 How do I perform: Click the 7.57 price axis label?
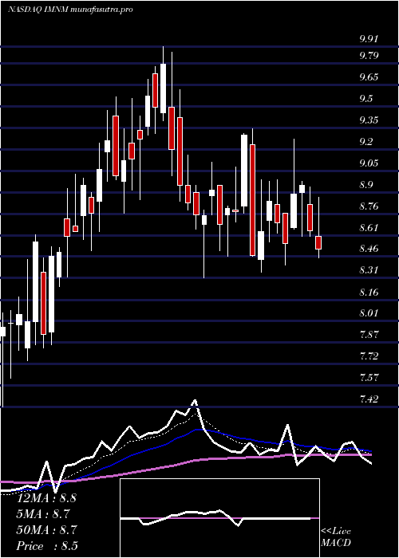[369, 378]
